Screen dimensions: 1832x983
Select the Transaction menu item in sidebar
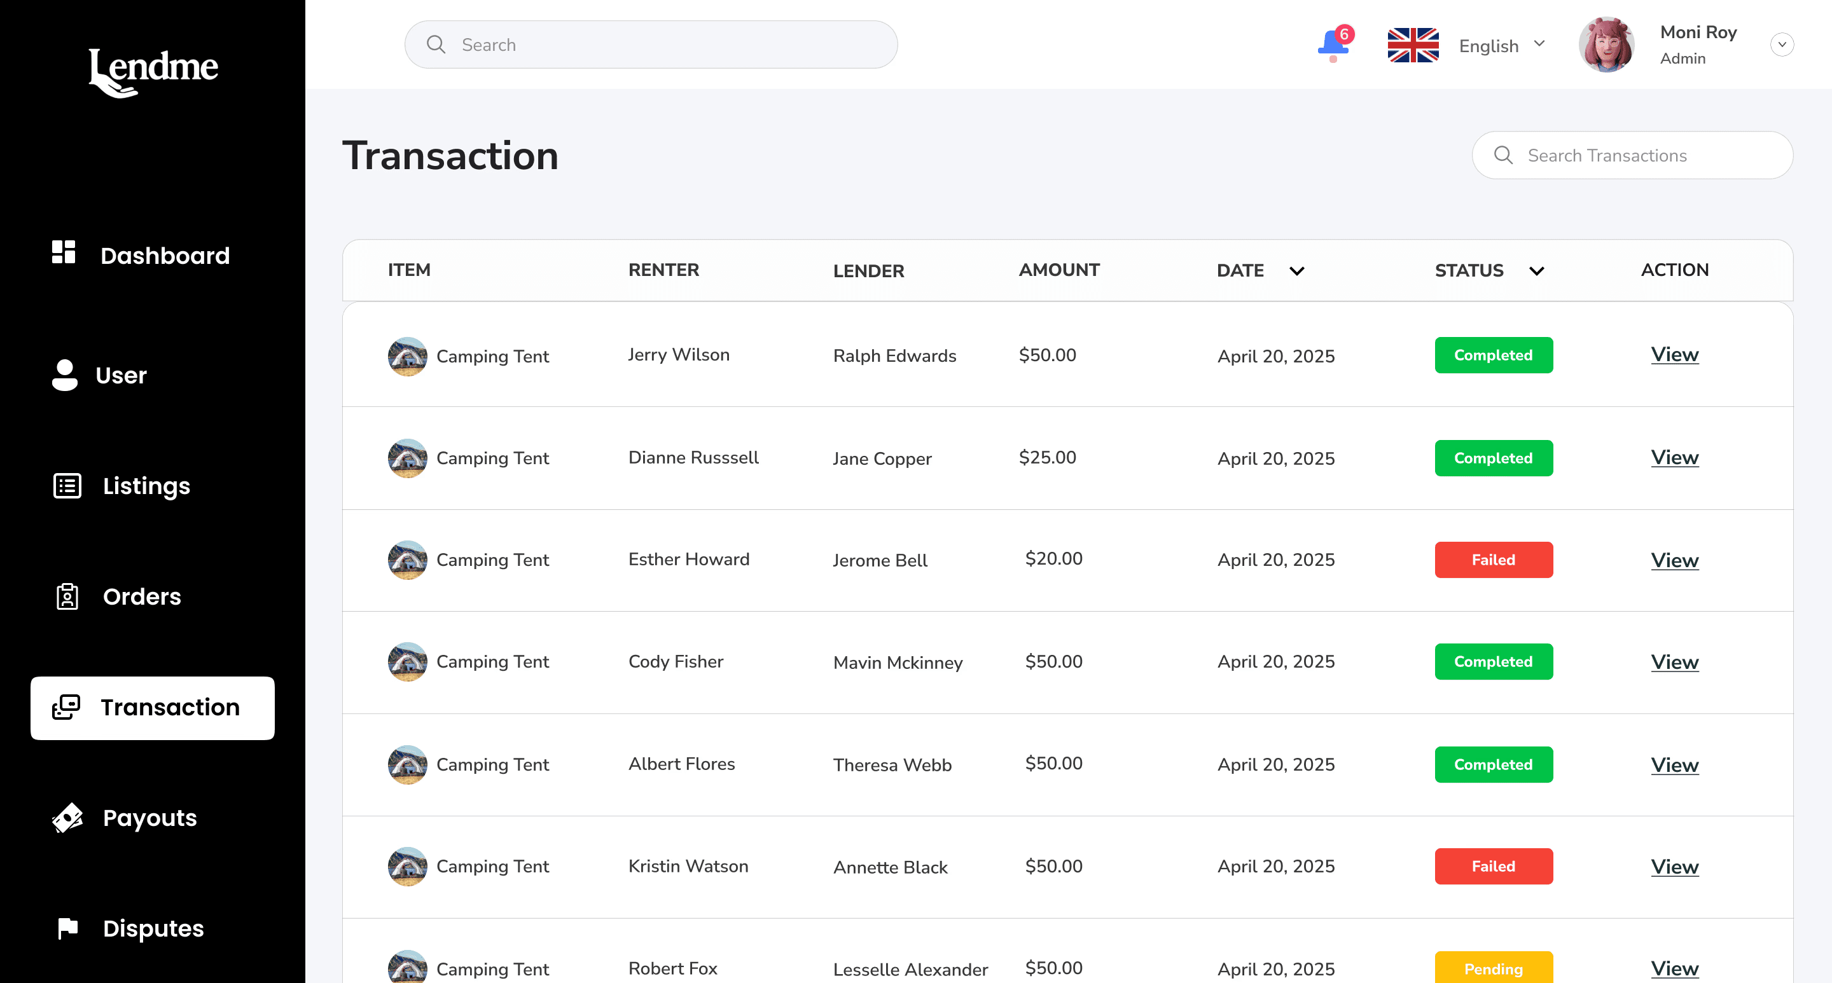pyautogui.click(x=152, y=708)
